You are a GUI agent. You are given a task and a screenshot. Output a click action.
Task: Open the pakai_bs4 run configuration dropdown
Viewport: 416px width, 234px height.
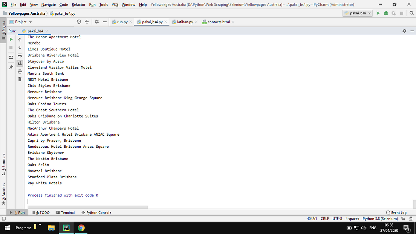pyautogui.click(x=357, y=13)
